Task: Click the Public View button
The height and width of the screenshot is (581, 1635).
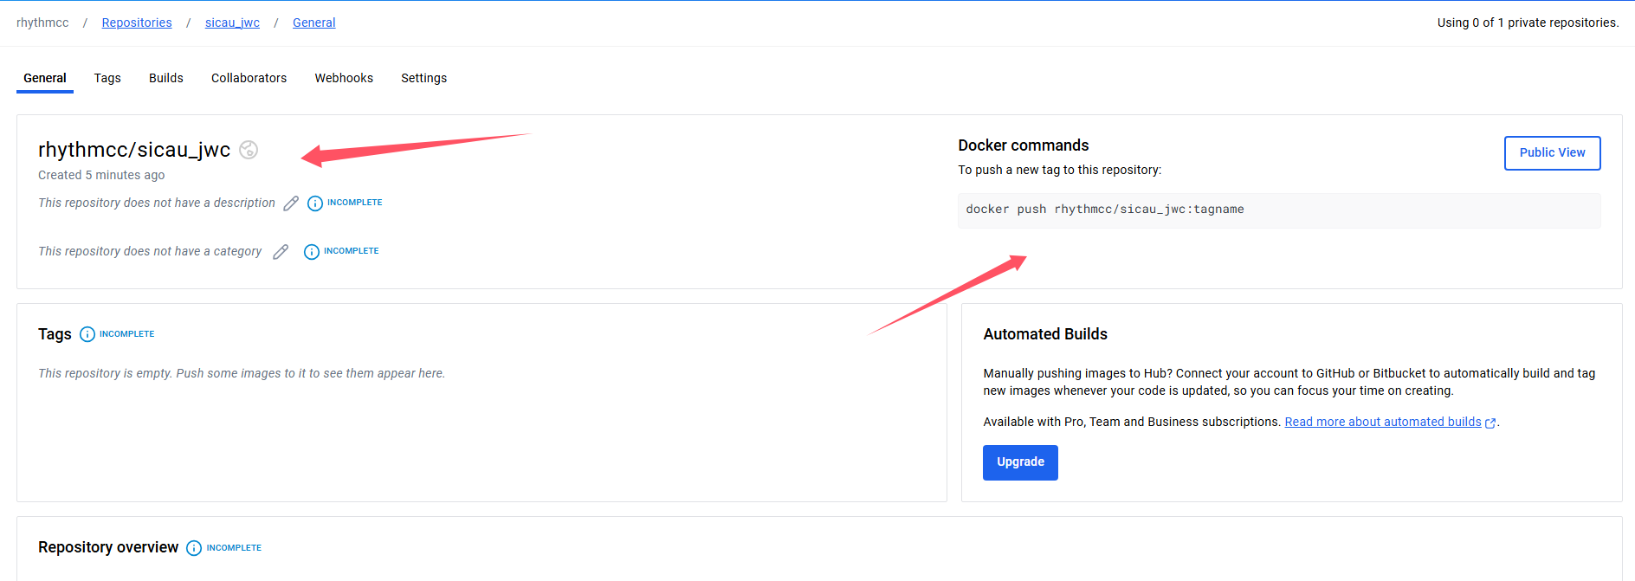Action: pyautogui.click(x=1552, y=152)
